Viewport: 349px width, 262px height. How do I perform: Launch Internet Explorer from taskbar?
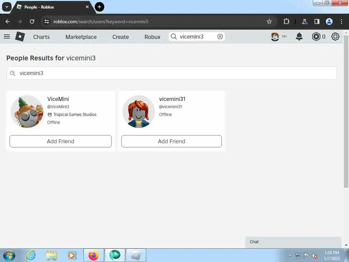click(x=30, y=255)
